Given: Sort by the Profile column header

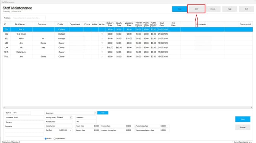Looking at the screenshot, I should click(60, 24).
